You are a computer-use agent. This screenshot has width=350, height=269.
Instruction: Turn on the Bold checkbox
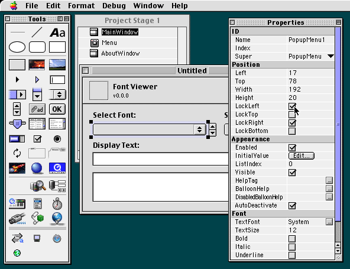coord(292,239)
